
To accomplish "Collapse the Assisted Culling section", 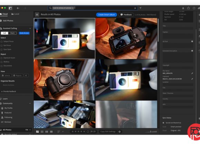I will [x=30, y=28].
